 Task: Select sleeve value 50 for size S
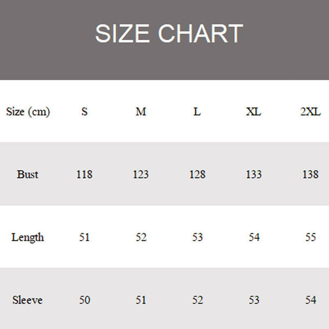[x=84, y=300]
